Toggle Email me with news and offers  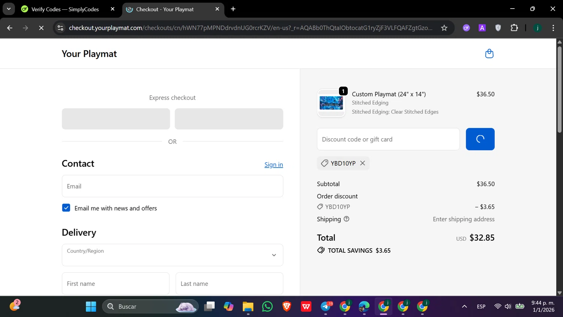[66, 208]
